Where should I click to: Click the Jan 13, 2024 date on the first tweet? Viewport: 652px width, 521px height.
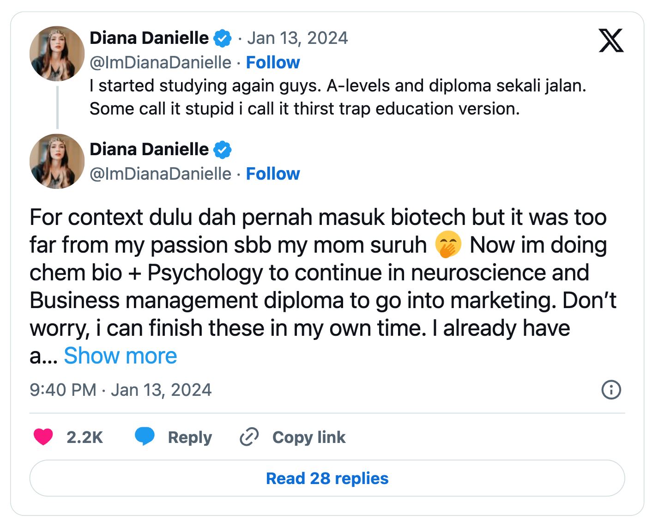pyautogui.click(x=298, y=38)
